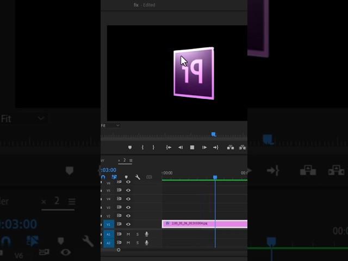Click the program monitor scrubber playhead

(214, 134)
